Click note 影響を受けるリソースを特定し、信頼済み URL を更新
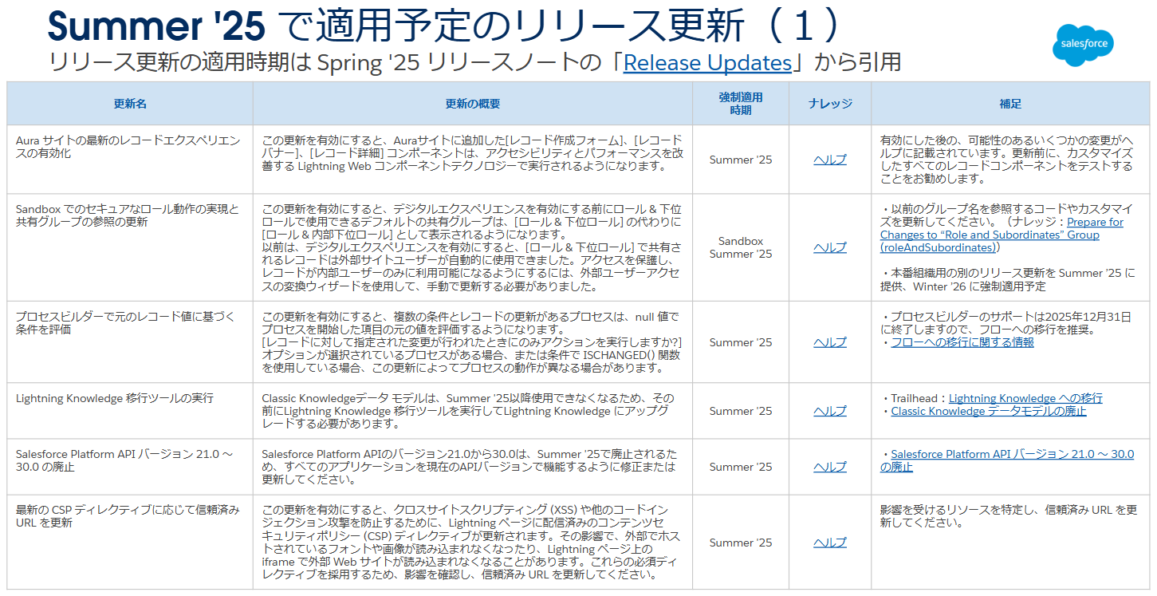Screen dimensions: 1157x596 [1009, 516]
